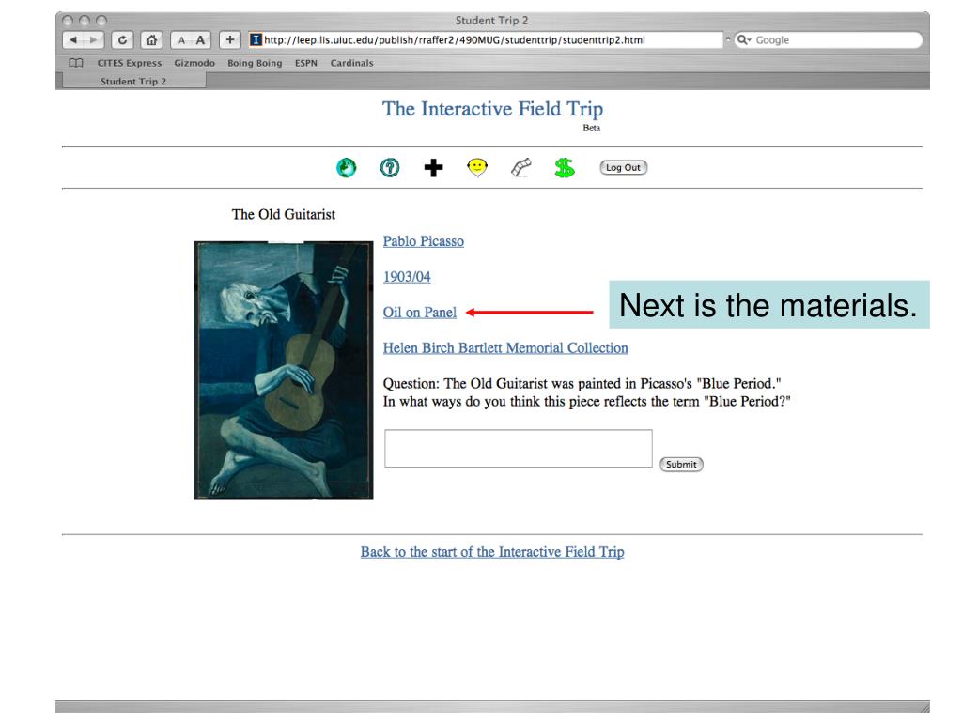The image size is (962, 721).
Task: Open the Helen Birch Bartlett Memorial Collection link
Action: coord(505,347)
